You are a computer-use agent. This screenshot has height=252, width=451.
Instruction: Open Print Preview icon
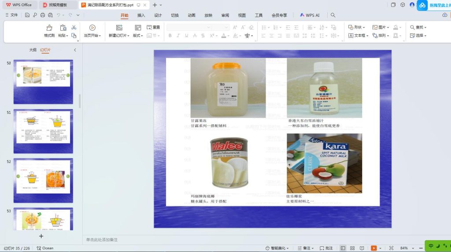pyautogui.click(x=50, y=15)
